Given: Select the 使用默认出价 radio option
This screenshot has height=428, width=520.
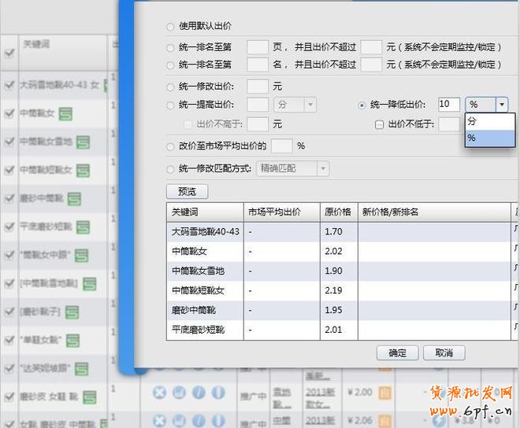Looking at the screenshot, I should pyautogui.click(x=171, y=28).
